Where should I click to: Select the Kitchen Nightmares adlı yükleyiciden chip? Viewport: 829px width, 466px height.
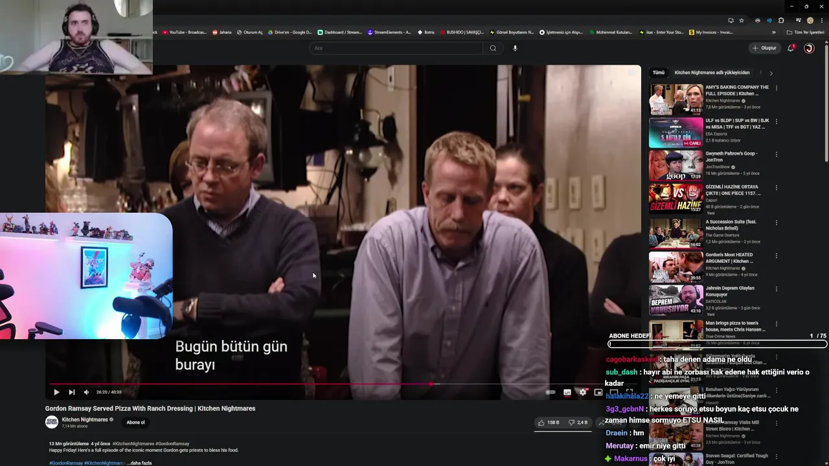point(712,72)
